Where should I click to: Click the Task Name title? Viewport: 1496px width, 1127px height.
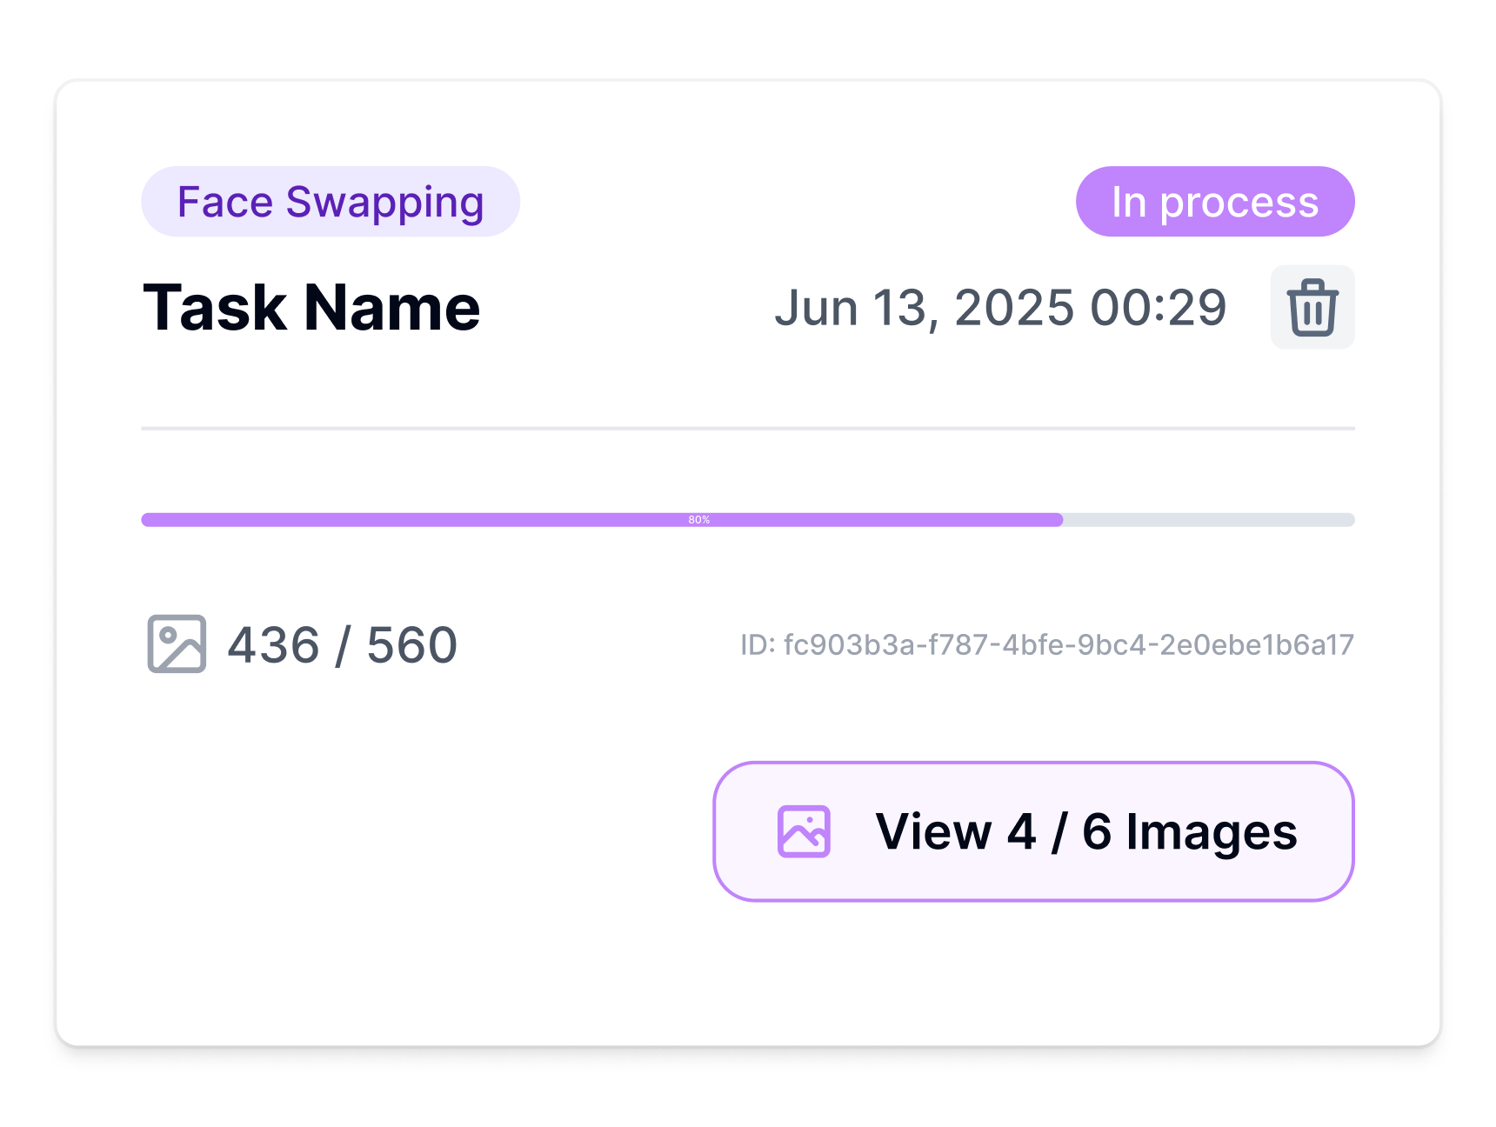tap(311, 308)
